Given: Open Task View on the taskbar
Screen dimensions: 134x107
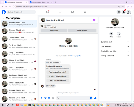Looking at the screenshot, I should 13,105.
